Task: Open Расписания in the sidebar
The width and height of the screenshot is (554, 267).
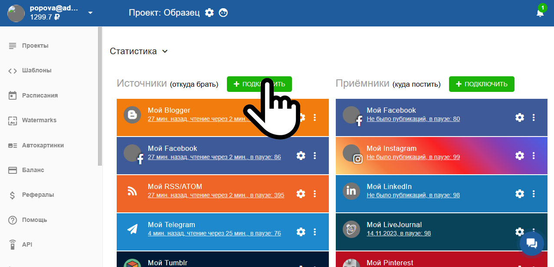Action: pos(39,95)
